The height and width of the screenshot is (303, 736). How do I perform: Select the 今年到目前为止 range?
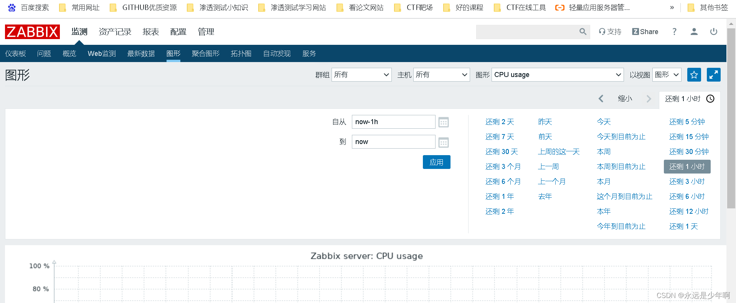(x=621, y=226)
